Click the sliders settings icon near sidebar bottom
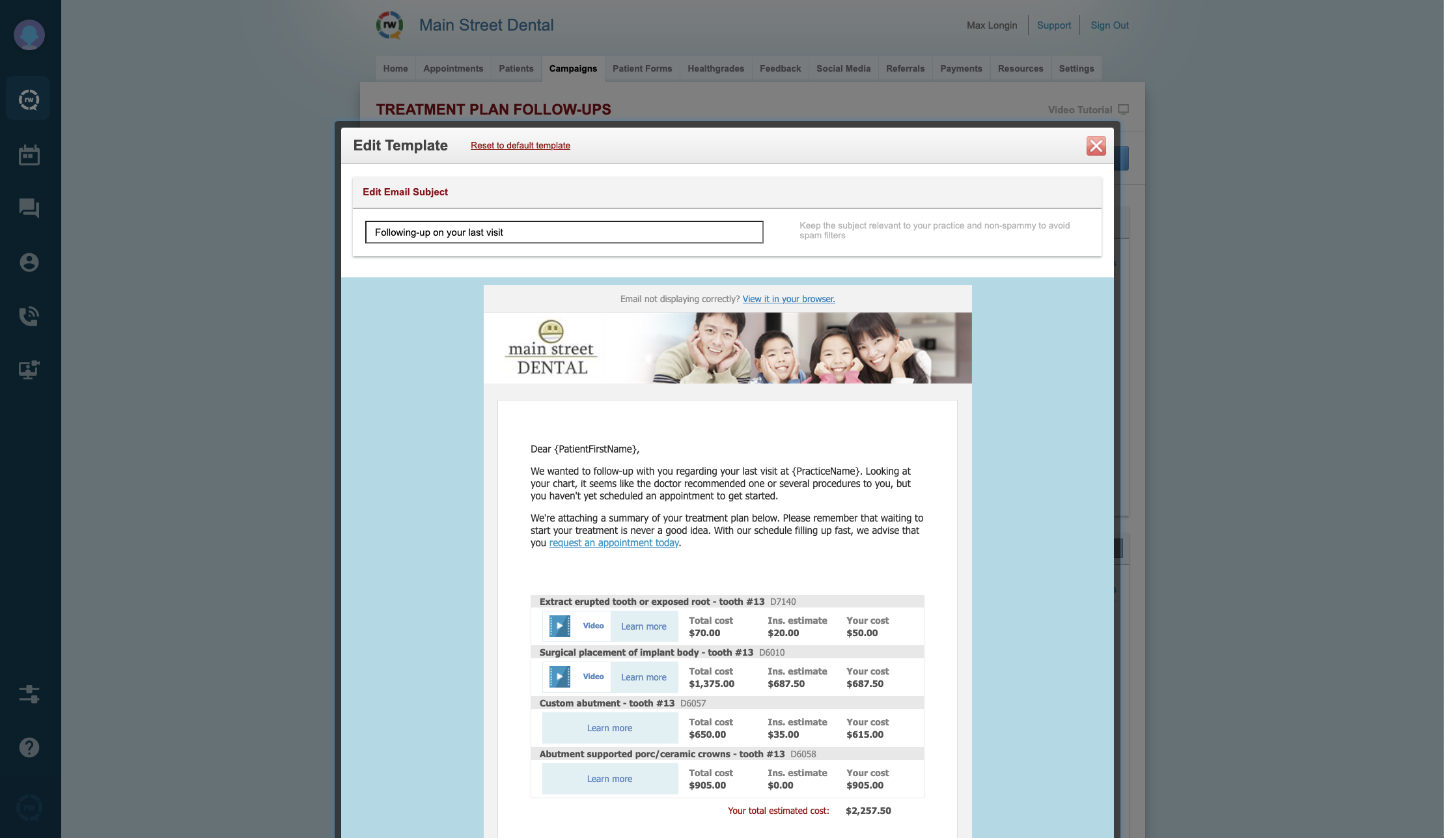Image resolution: width=1444 pixels, height=838 pixels. pyautogui.click(x=30, y=694)
